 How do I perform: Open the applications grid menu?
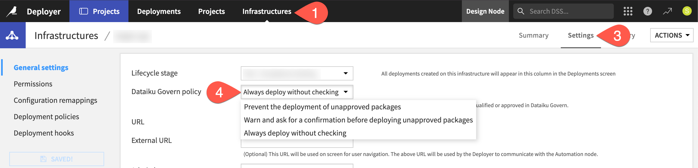coord(628,11)
